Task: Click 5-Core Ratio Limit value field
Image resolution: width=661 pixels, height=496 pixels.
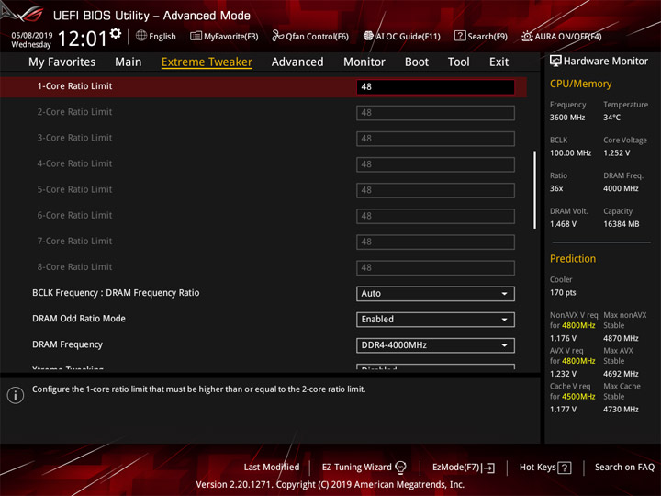Action: (435, 190)
